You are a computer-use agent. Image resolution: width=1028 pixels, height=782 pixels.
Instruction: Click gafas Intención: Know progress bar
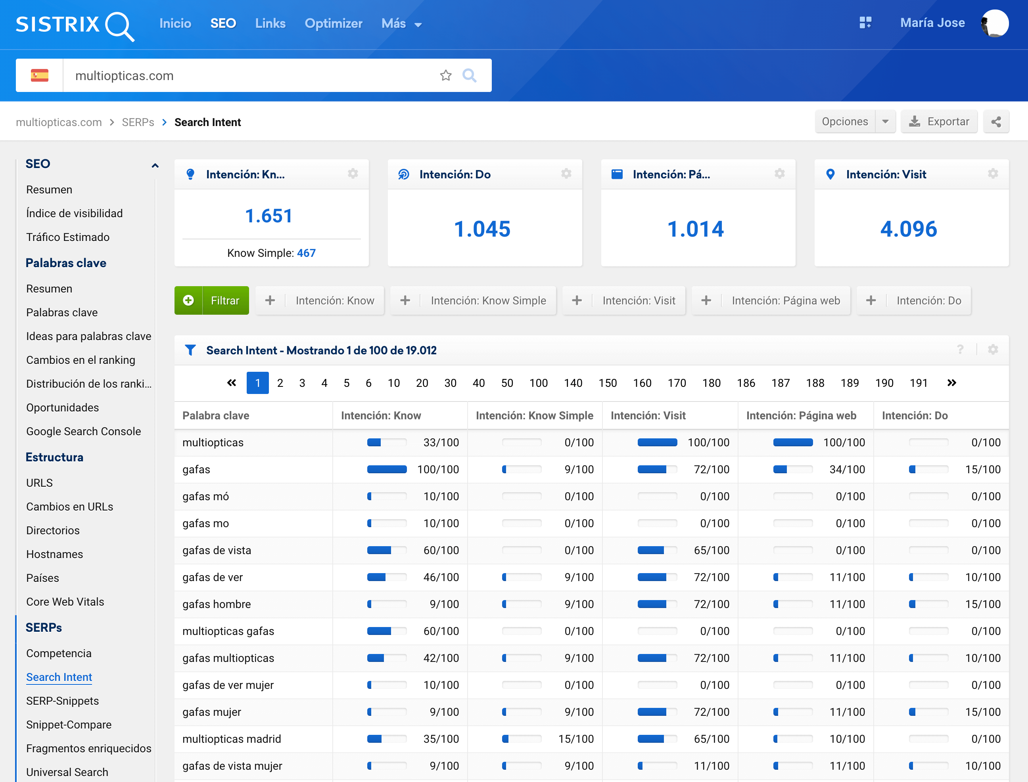coord(387,469)
